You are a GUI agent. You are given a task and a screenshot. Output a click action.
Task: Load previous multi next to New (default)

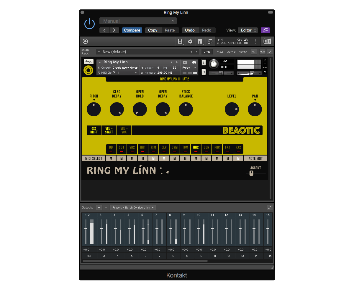point(191,52)
